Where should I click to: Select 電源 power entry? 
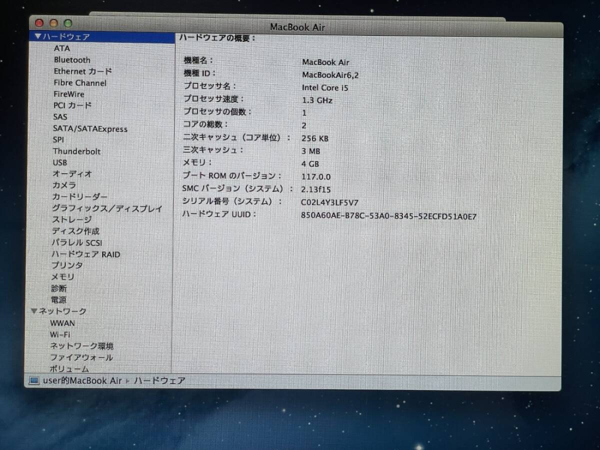58,300
